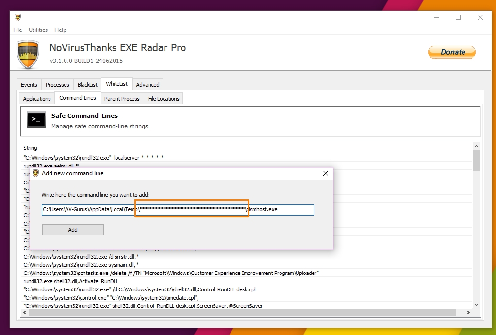Click the Add button in dialog
Image resolution: width=496 pixels, height=335 pixels.
73,230
